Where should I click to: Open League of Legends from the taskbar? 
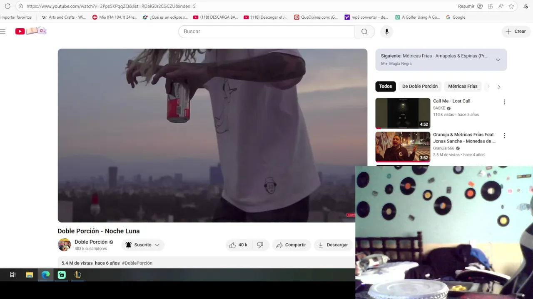click(77, 274)
